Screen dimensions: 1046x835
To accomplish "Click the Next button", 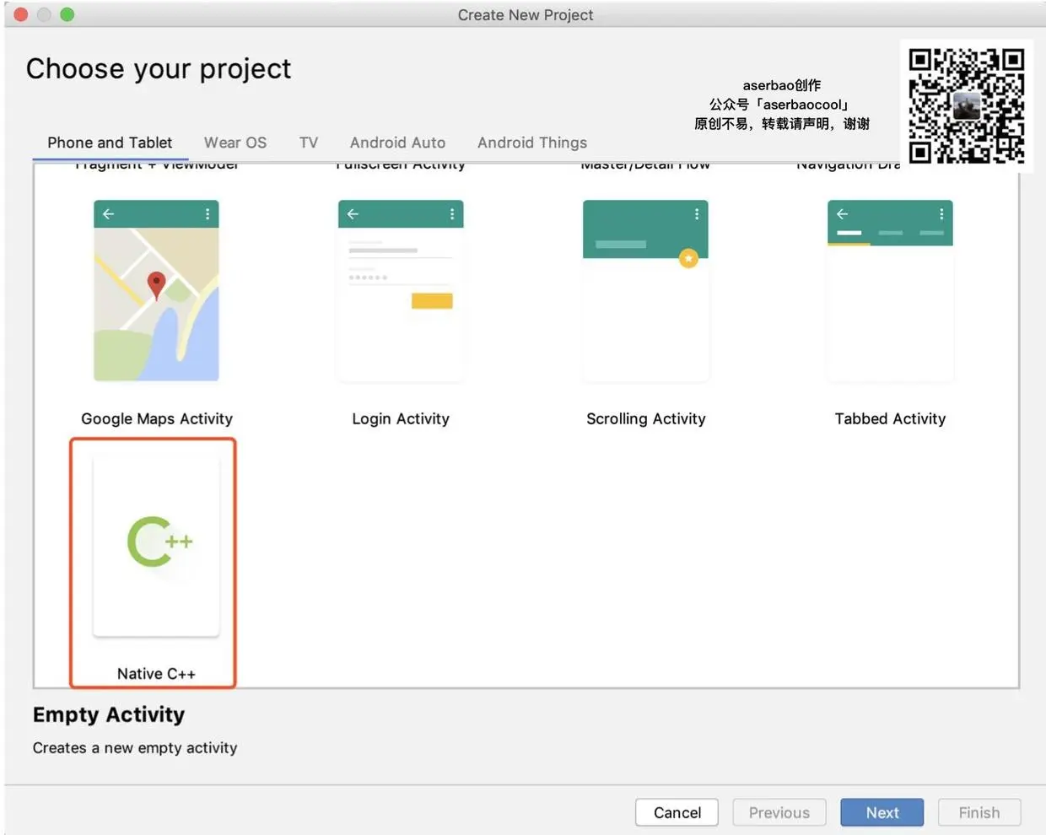I will pyautogui.click(x=882, y=812).
